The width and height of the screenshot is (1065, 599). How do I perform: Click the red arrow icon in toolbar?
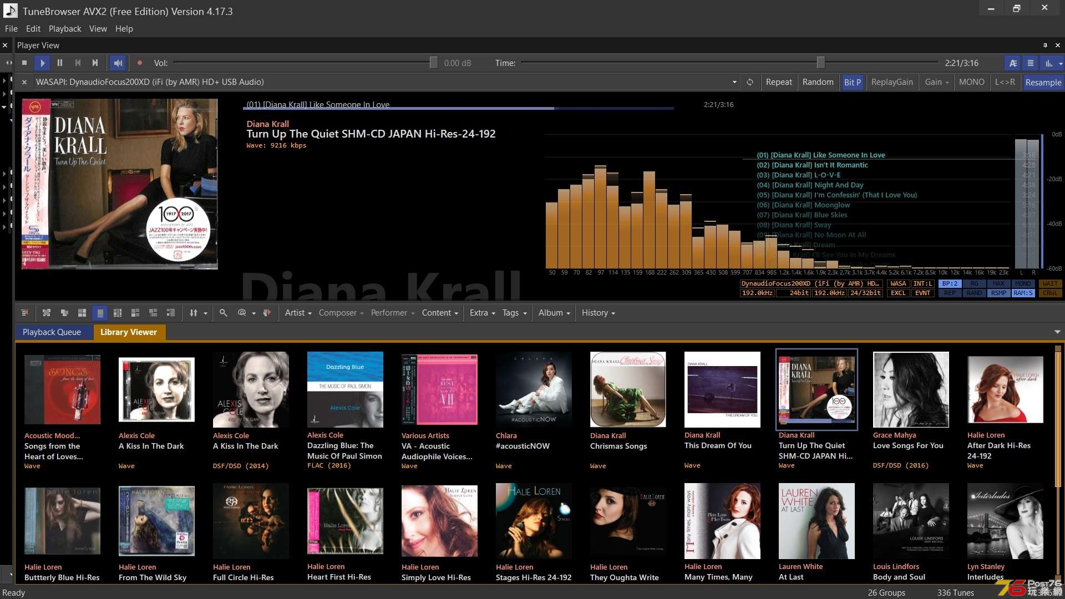point(267,313)
